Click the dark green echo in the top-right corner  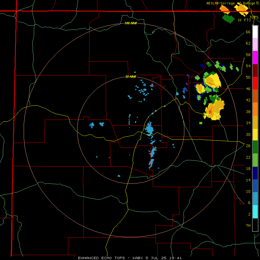coord(228,19)
